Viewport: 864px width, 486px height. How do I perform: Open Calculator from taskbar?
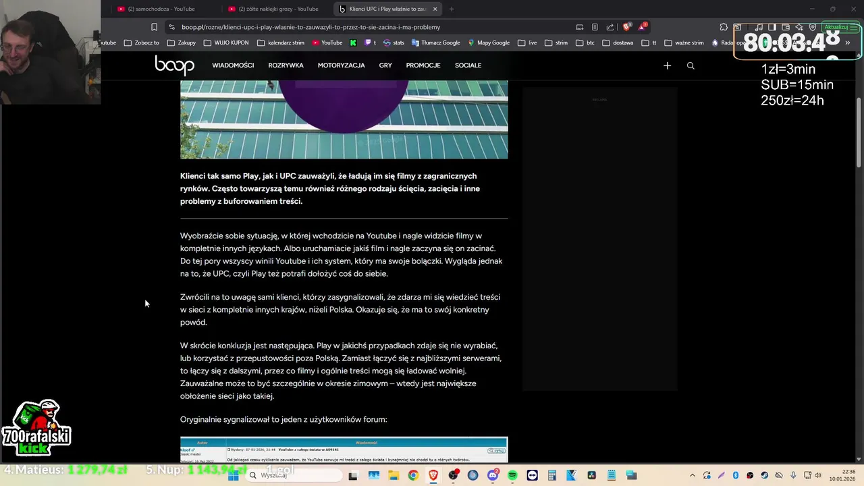[x=551, y=475]
